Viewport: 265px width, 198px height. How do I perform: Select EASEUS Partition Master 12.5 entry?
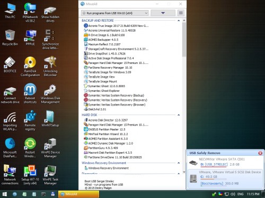[x=104, y=129]
